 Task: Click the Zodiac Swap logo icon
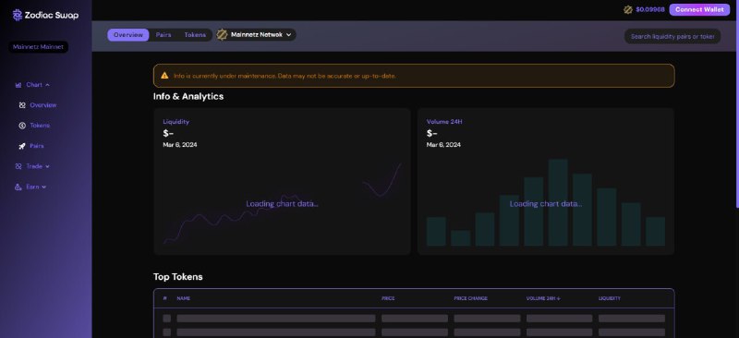pos(18,15)
